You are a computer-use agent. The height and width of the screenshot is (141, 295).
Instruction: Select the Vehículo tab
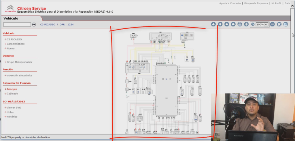coord(11,18)
